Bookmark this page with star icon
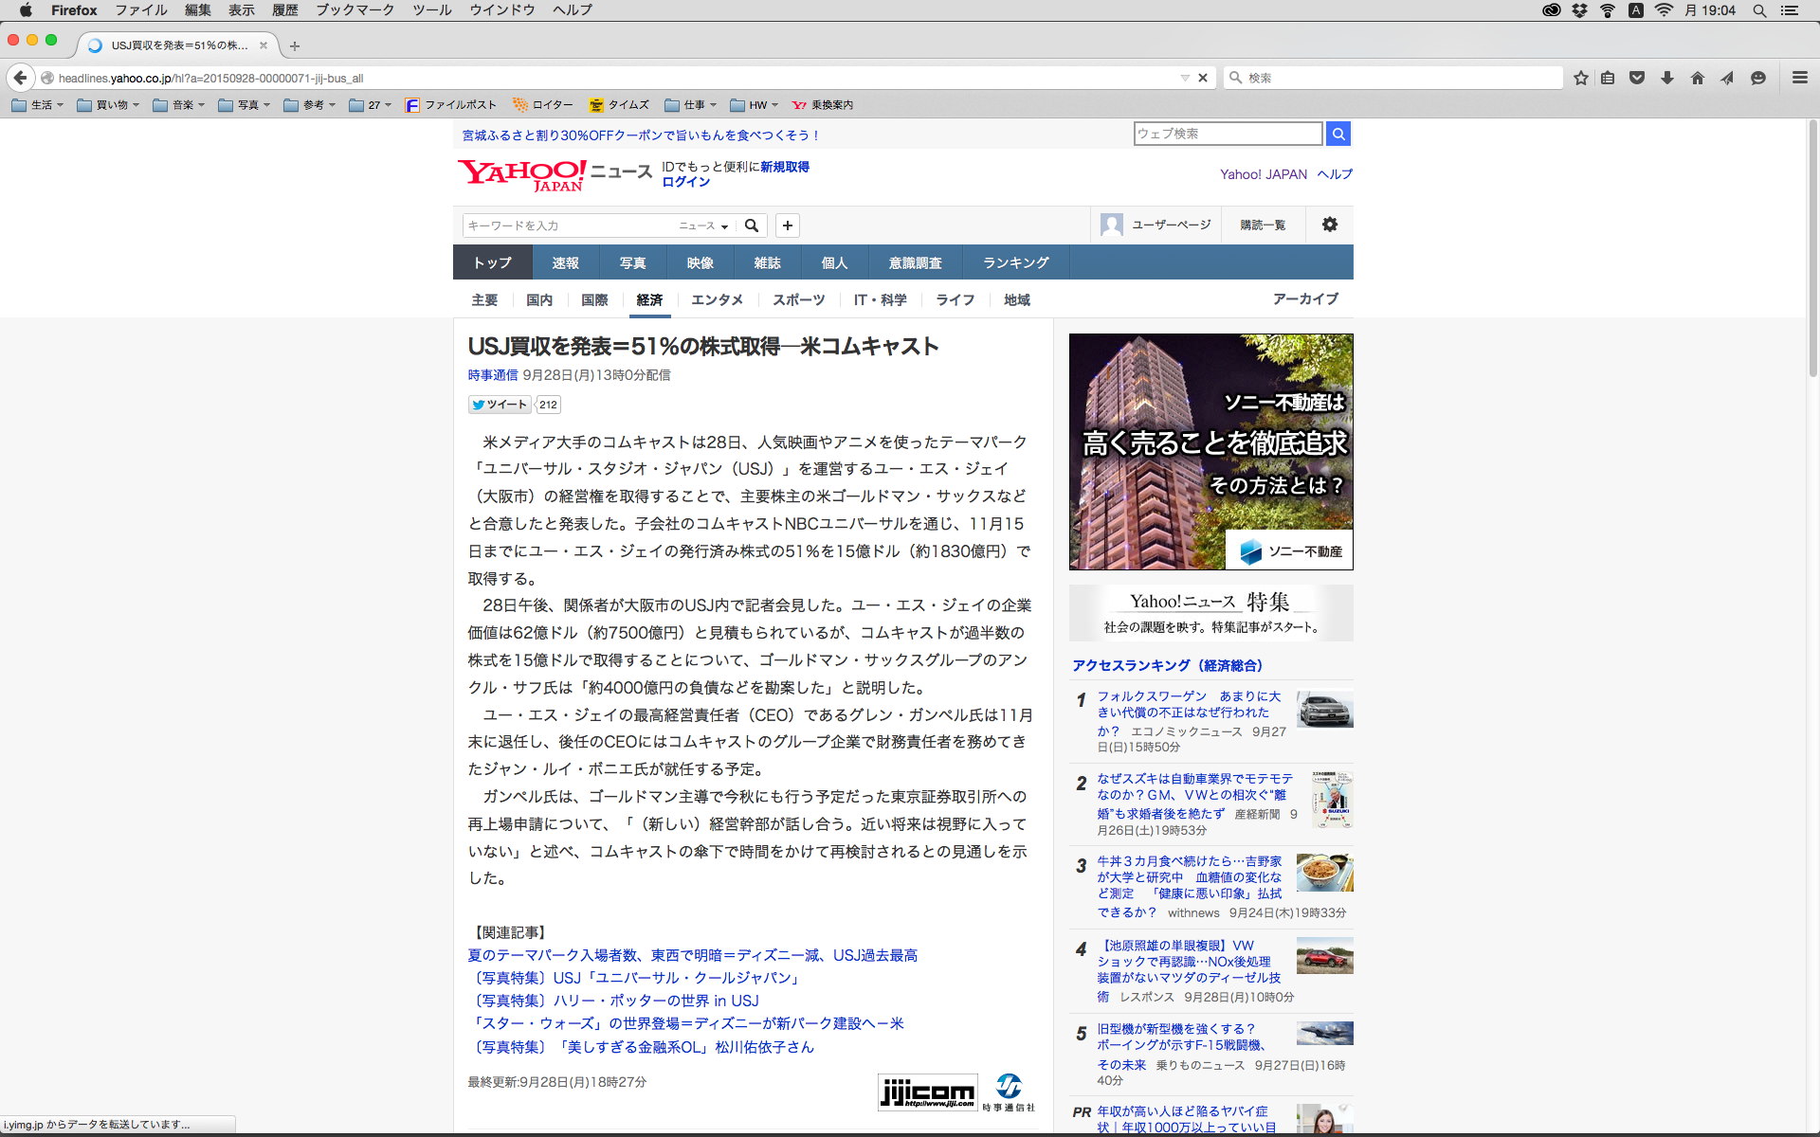This screenshot has height=1137, width=1820. (x=1580, y=78)
